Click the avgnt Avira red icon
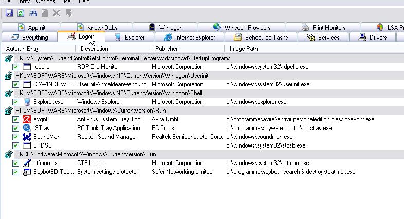The height and width of the screenshot is (219, 404). tap(27, 119)
